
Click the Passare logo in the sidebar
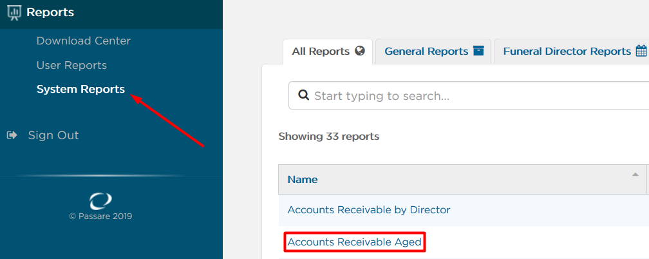100,201
